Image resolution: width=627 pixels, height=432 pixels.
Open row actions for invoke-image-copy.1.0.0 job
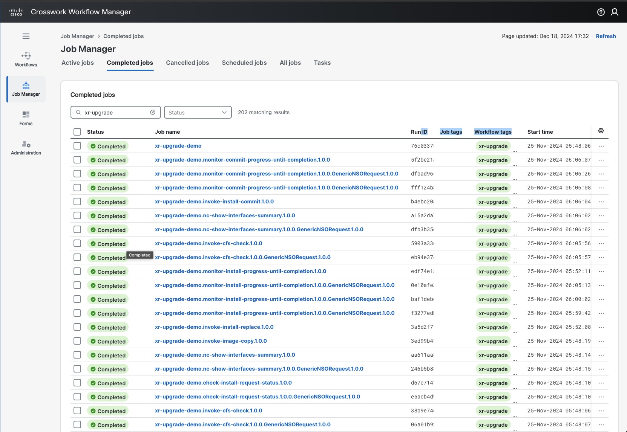601,341
